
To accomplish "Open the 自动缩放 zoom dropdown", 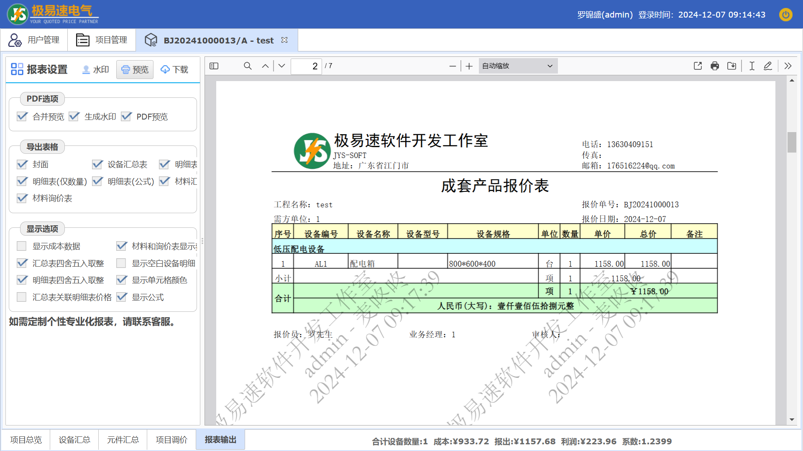I will [518, 66].
